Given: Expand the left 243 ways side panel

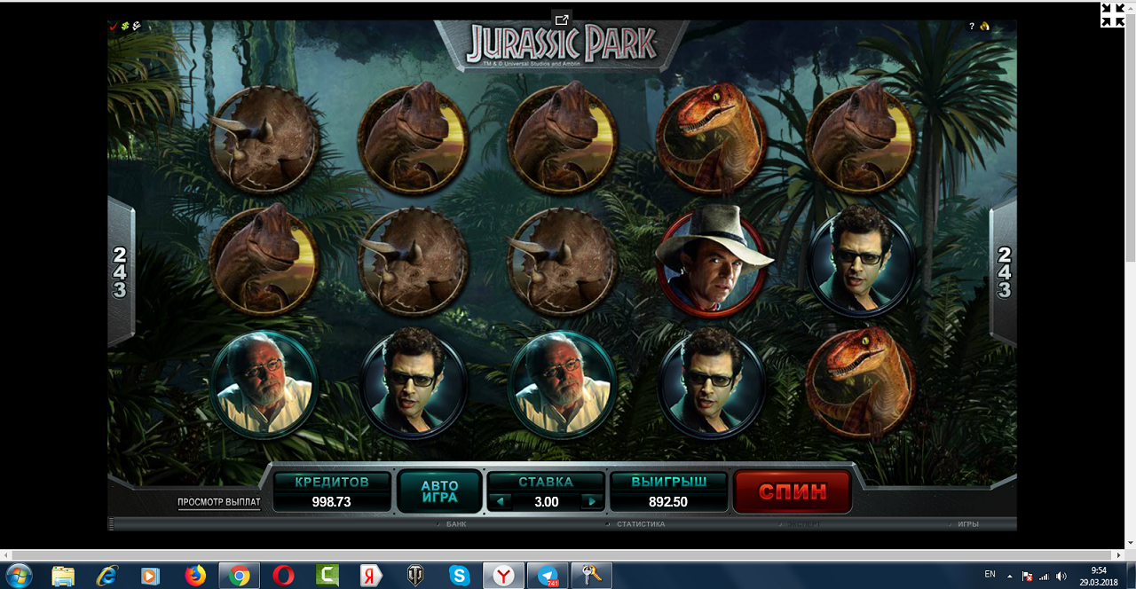Looking at the screenshot, I should pyautogui.click(x=120, y=272).
